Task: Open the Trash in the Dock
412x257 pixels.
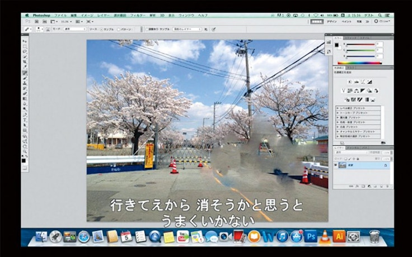Action: 374,236
